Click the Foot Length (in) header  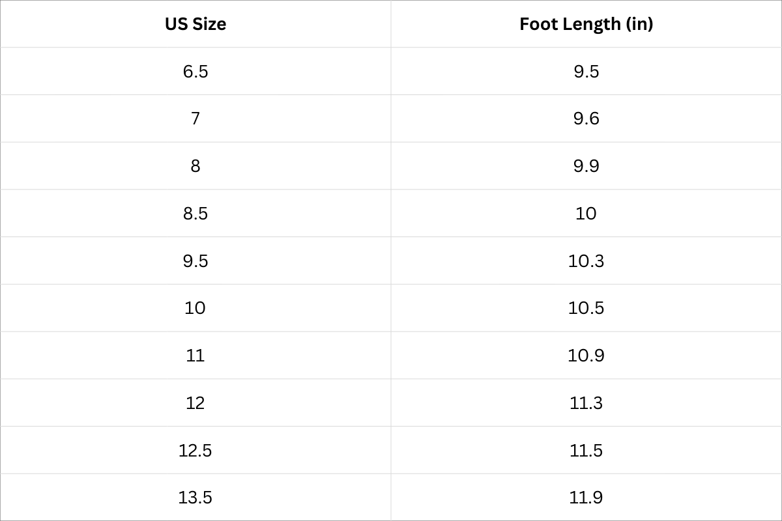[x=586, y=24]
